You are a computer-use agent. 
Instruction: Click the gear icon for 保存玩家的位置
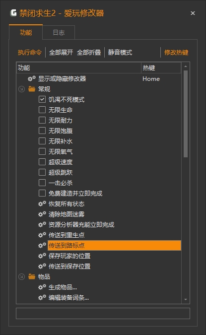pyautogui.click(x=42, y=256)
